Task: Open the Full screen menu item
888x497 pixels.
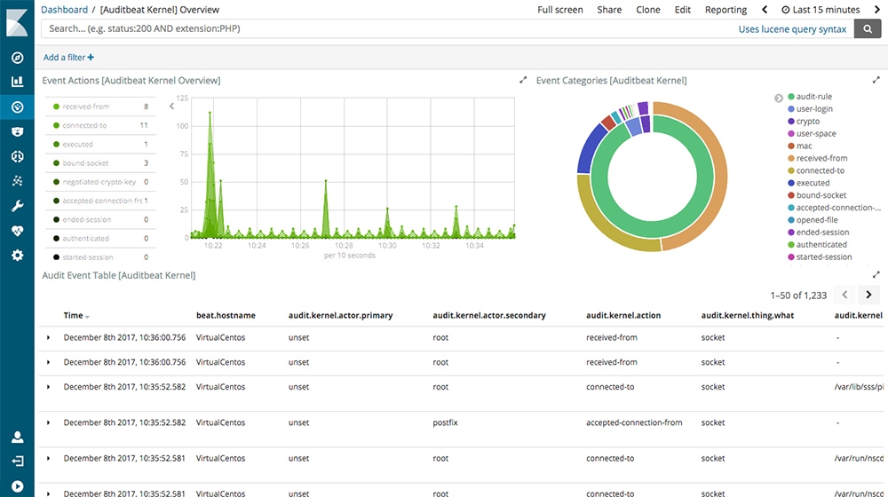Action: coord(559,10)
